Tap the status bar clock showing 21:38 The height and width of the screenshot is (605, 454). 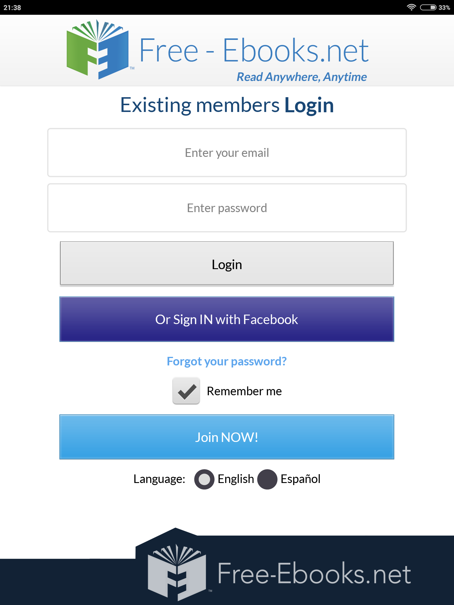pos(12,8)
